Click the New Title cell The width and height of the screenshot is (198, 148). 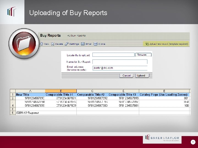(30, 95)
